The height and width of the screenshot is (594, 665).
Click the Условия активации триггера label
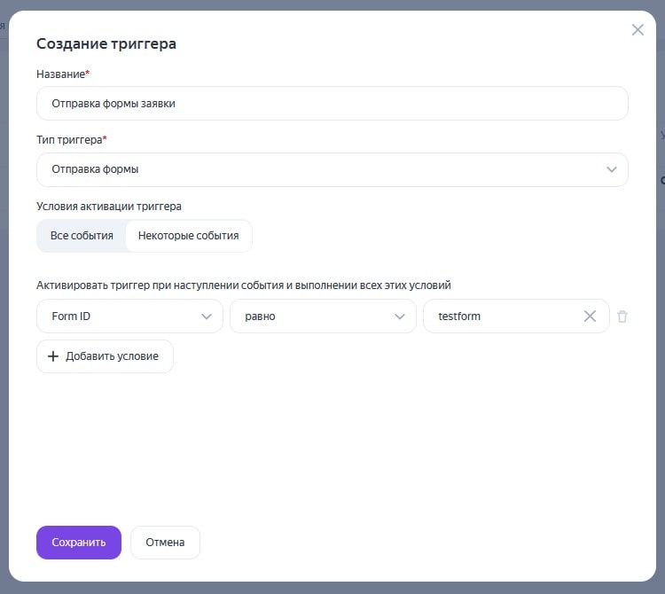[x=109, y=207]
